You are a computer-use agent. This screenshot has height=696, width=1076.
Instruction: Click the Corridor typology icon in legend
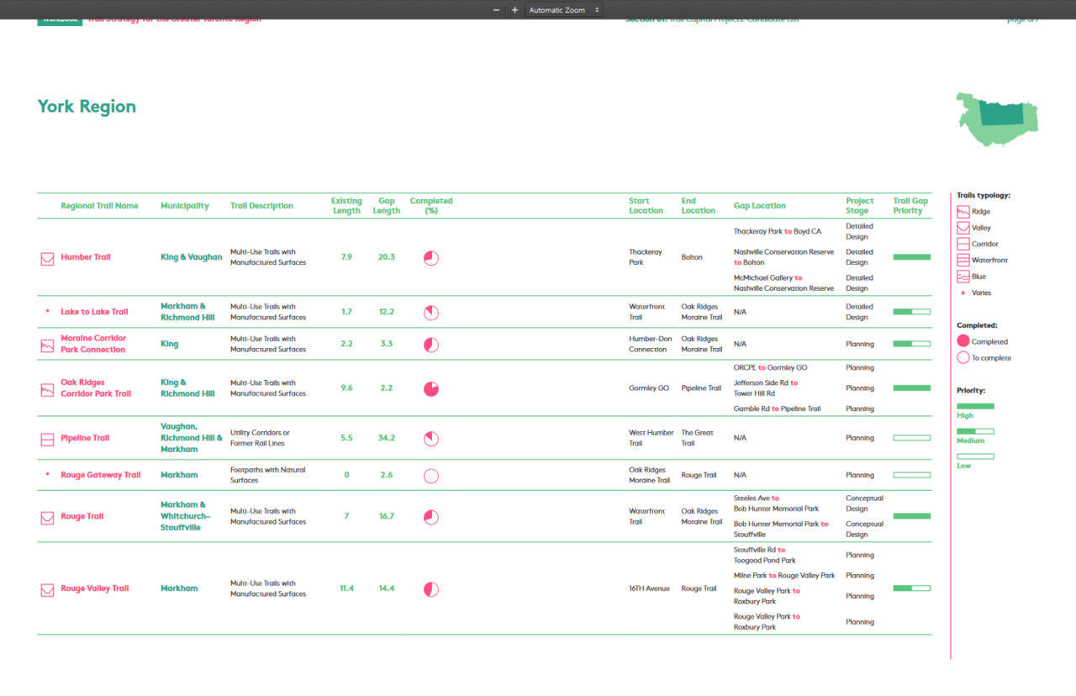963,244
